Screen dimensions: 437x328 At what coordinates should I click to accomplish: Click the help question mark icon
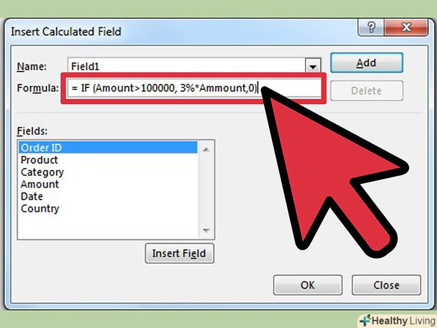pos(371,28)
